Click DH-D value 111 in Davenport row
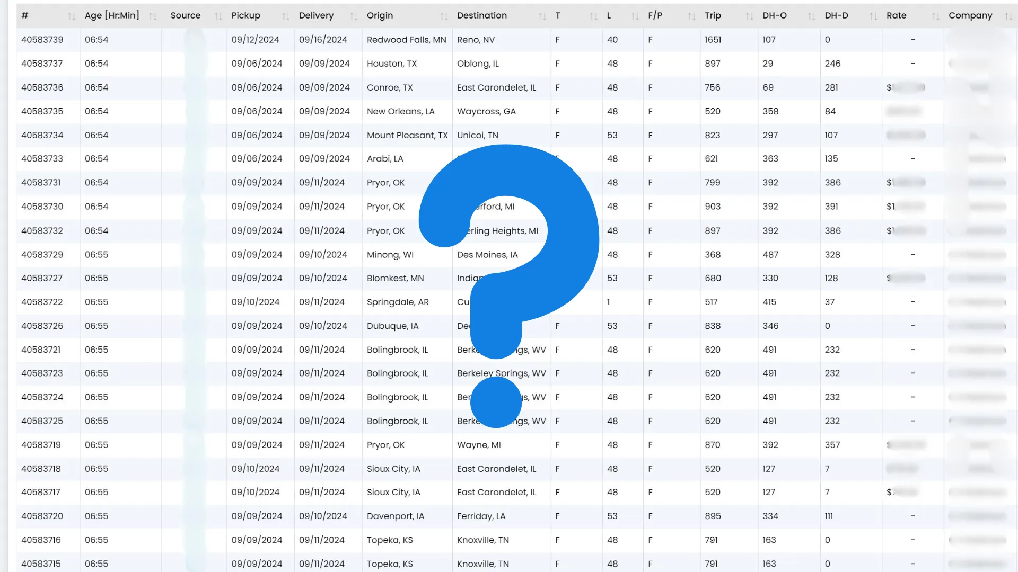The width and height of the screenshot is (1018, 572). click(829, 516)
